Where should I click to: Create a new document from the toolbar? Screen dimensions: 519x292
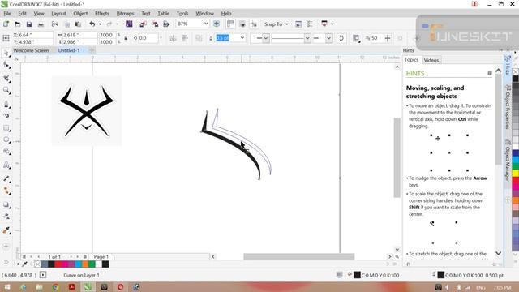6,24
